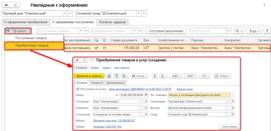
Task: Click the green-plus column header icon
Action: (96, 40)
